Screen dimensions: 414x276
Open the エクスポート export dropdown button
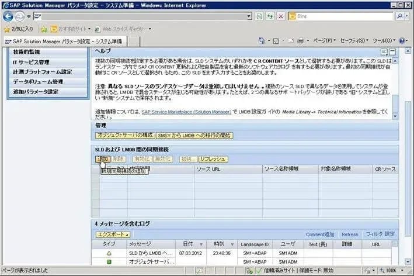(x=113, y=234)
